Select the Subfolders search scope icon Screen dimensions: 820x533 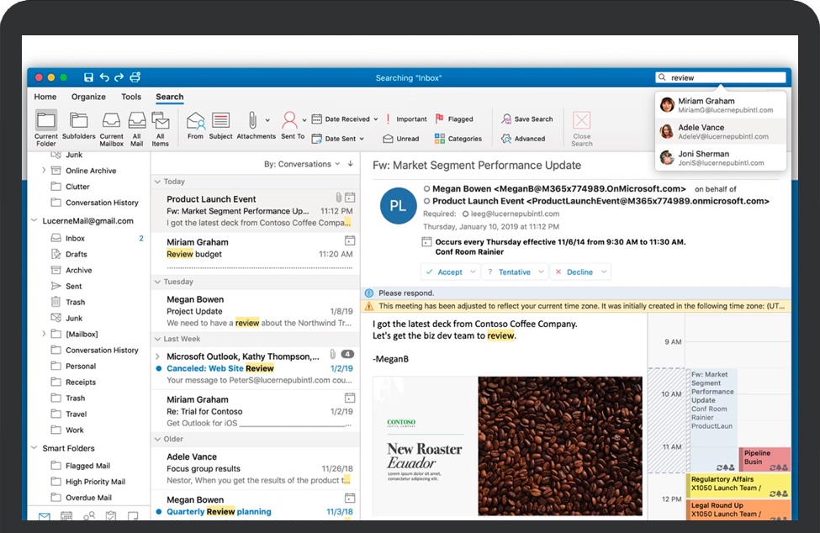click(x=78, y=121)
